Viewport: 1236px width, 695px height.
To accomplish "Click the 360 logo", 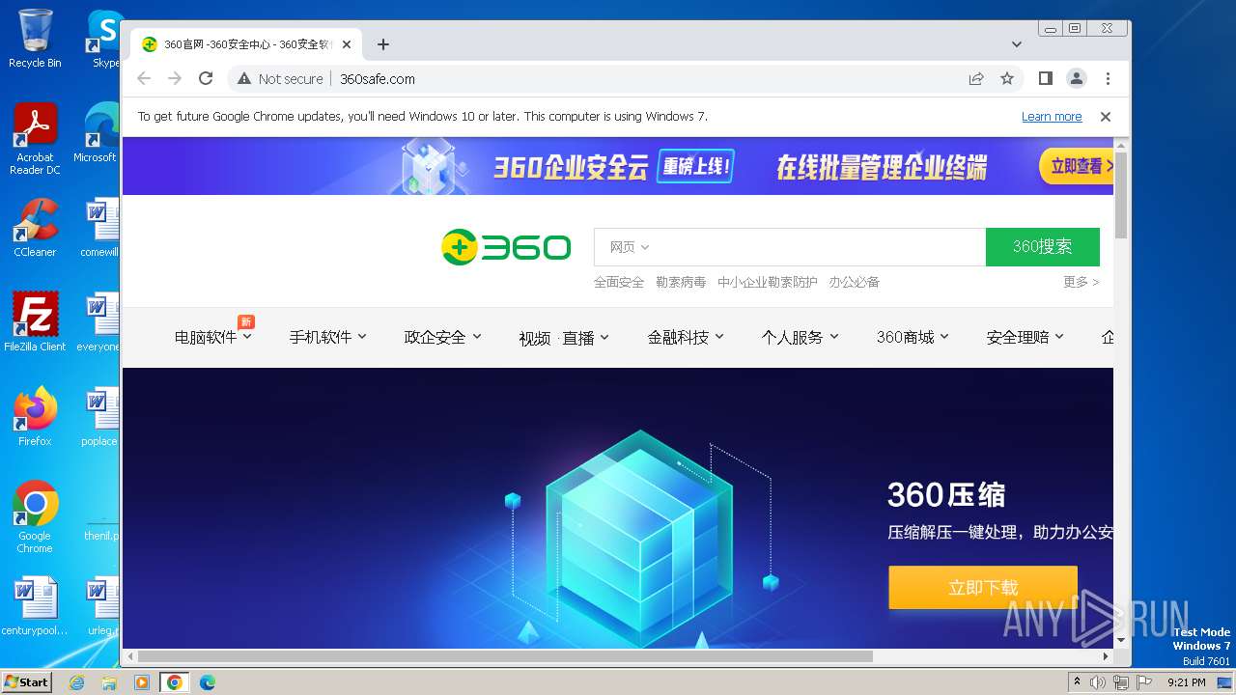I will click(506, 247).
